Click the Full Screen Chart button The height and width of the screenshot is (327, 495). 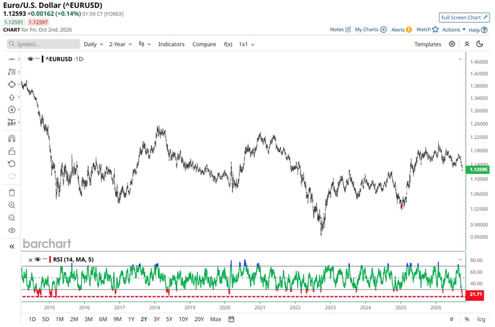click(464, 18)
